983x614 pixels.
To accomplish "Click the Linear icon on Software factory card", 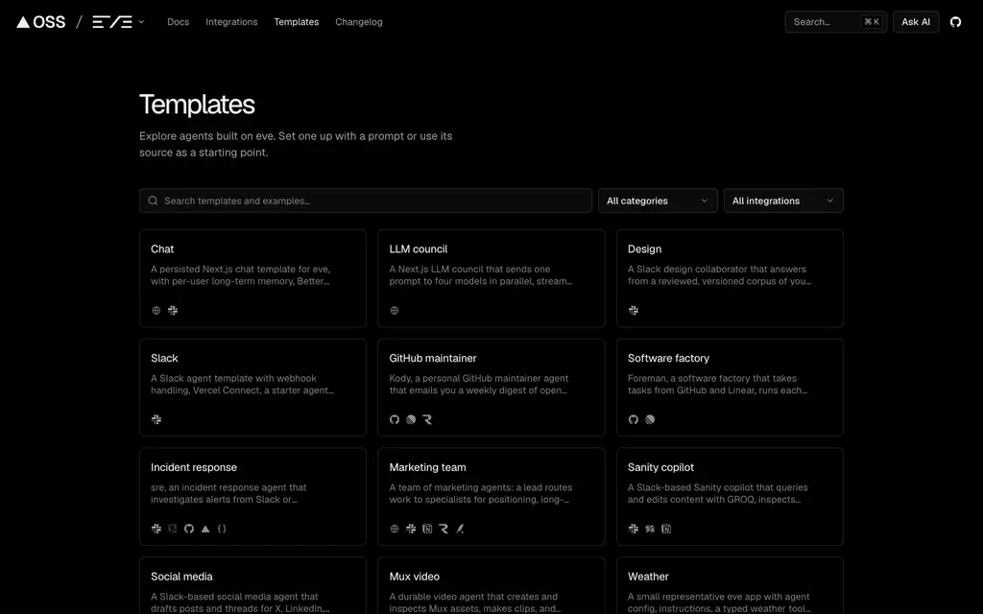I will pos(650,420).
